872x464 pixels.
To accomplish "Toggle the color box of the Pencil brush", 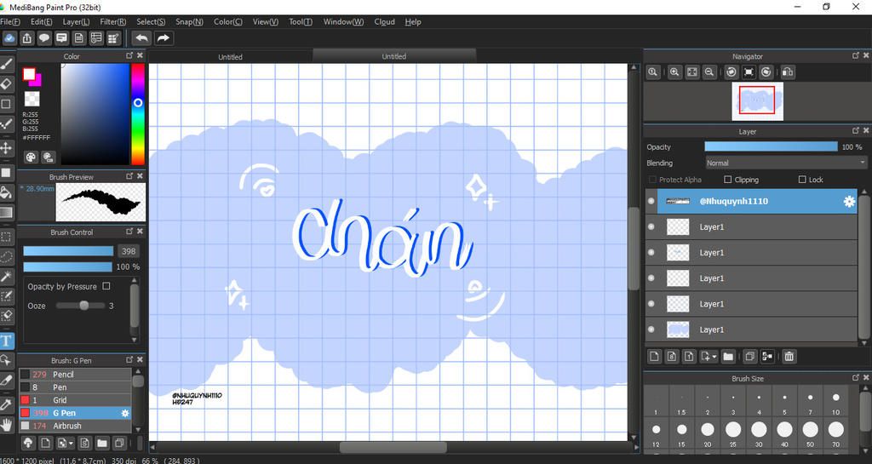I will click(x=25, y=375).
